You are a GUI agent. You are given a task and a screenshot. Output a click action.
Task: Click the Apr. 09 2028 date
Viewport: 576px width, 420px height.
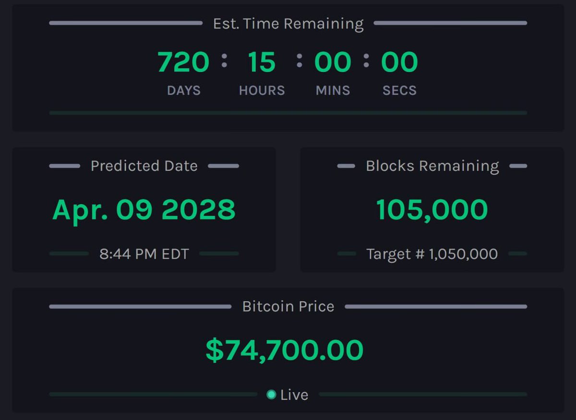[144, 210]
